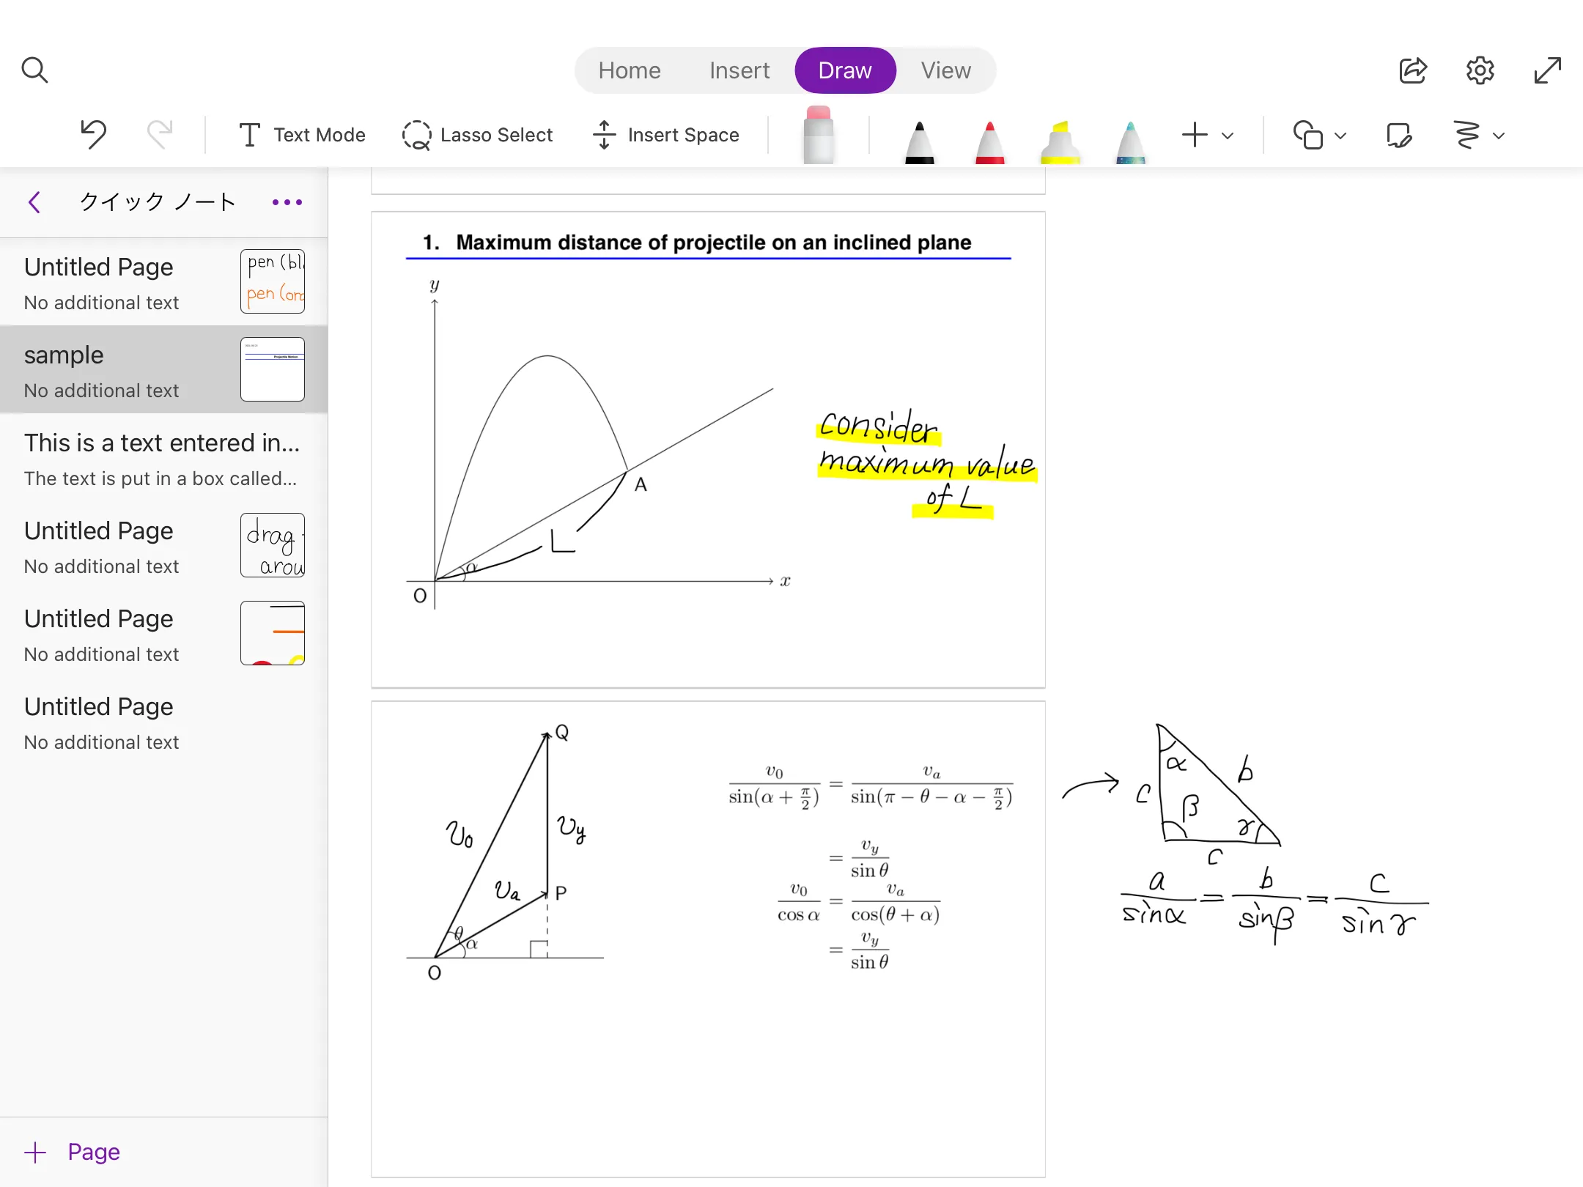Screen dimensions: 1583x1187
Task: Click the undo arrow icon
Action: 94,135
